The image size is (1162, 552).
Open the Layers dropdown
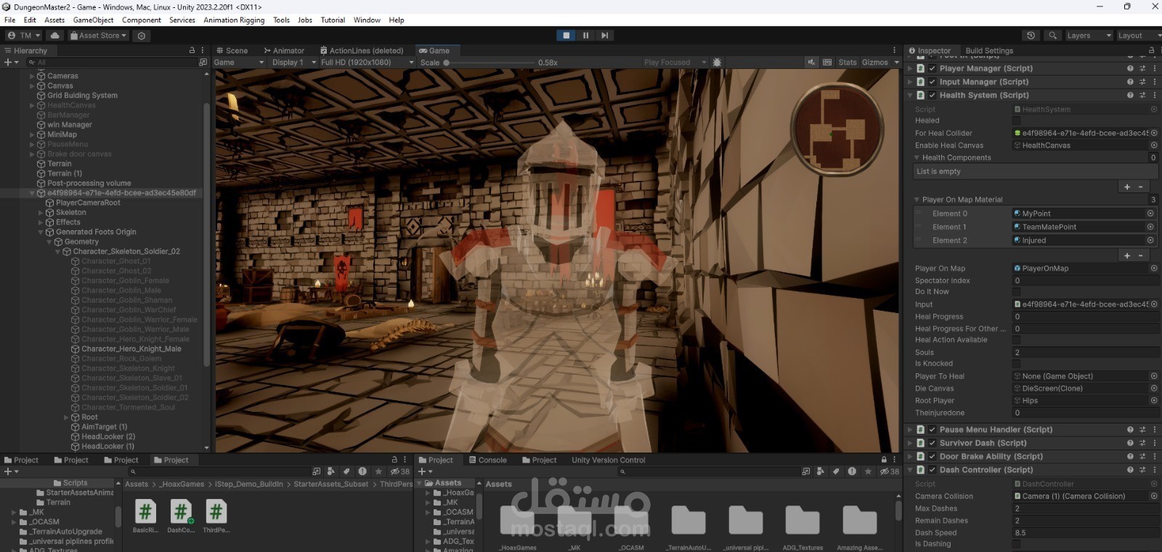coord(1088,36)
